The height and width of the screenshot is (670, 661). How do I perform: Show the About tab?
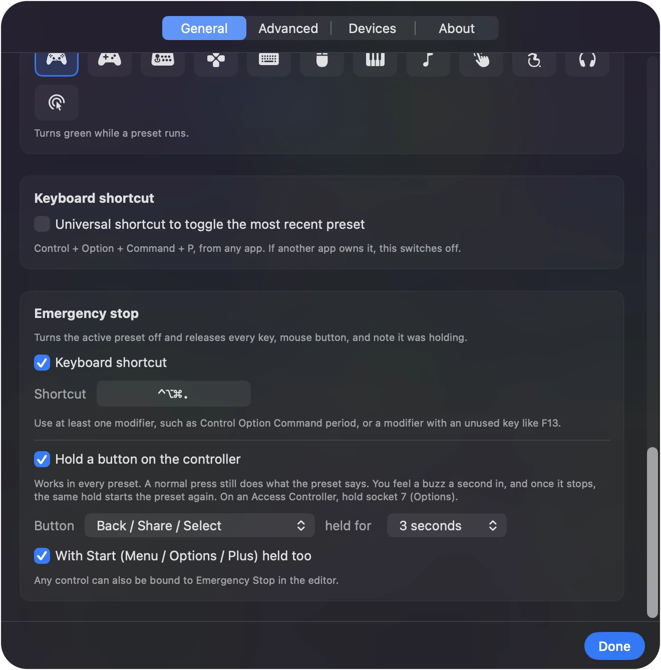click(457, 29)
